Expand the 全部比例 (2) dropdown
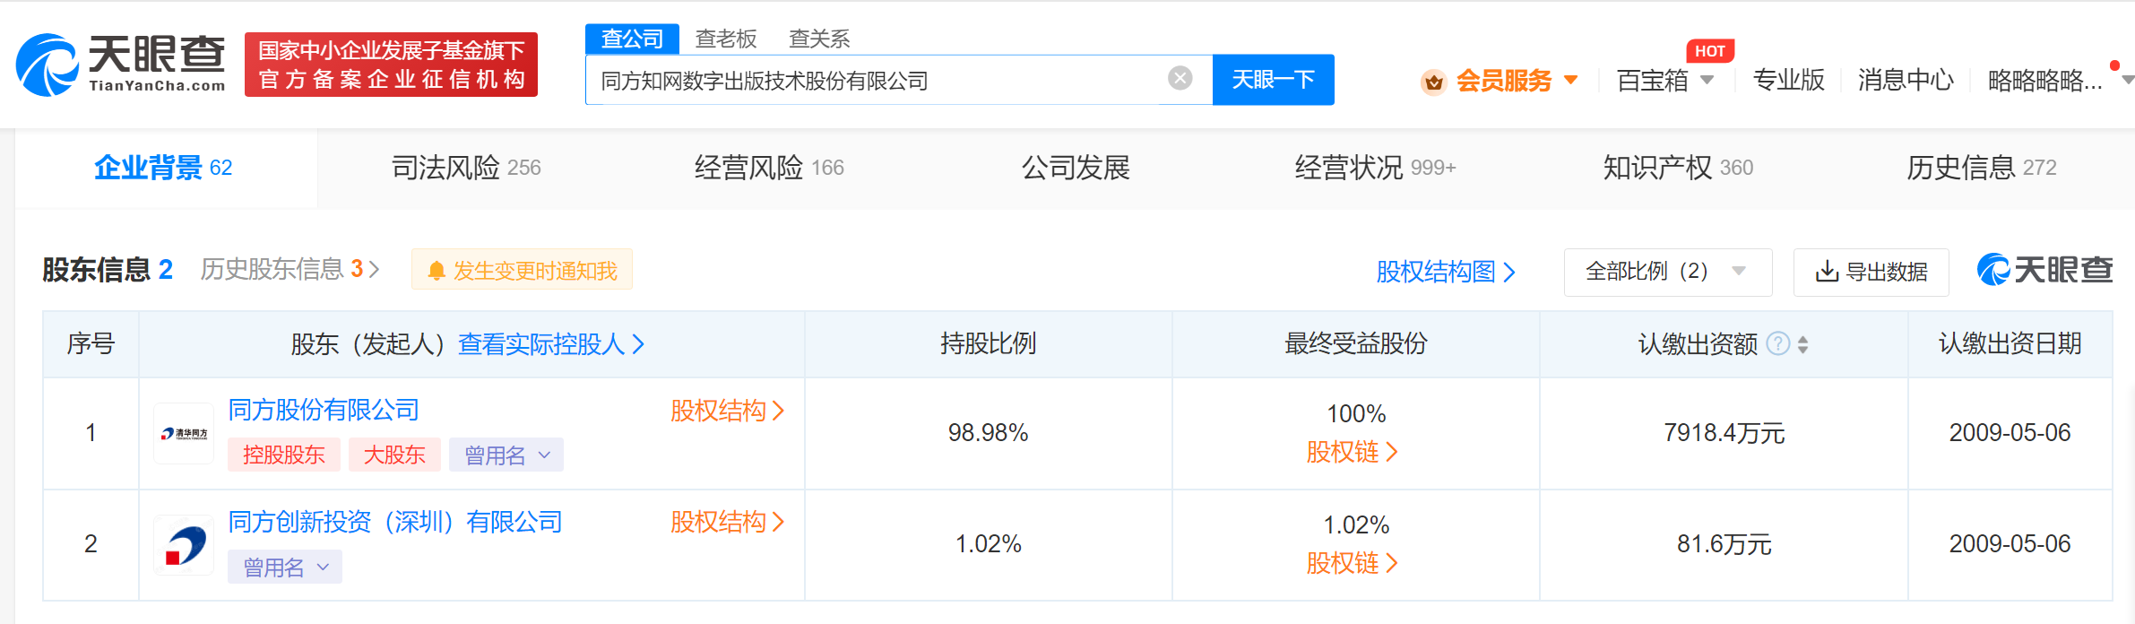This screenshot has height=624, width=2135. pyautogui.click(x=1667, y=272)
